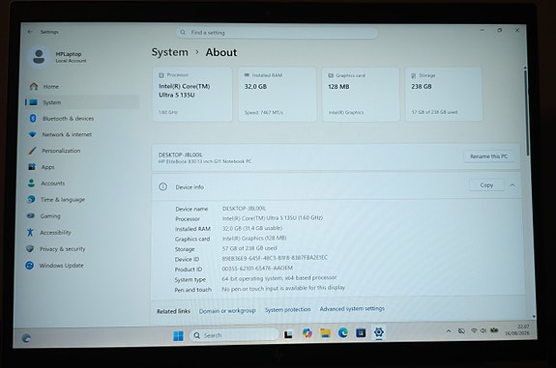The width and height of the screenshot is (556, 368).
Task: Open Home in the sidebar
Action: click(82, 86)
